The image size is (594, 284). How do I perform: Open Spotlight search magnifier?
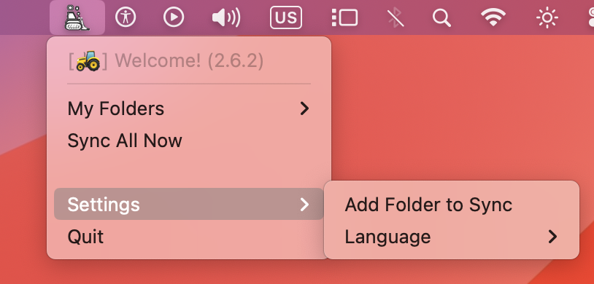(441, 17)
